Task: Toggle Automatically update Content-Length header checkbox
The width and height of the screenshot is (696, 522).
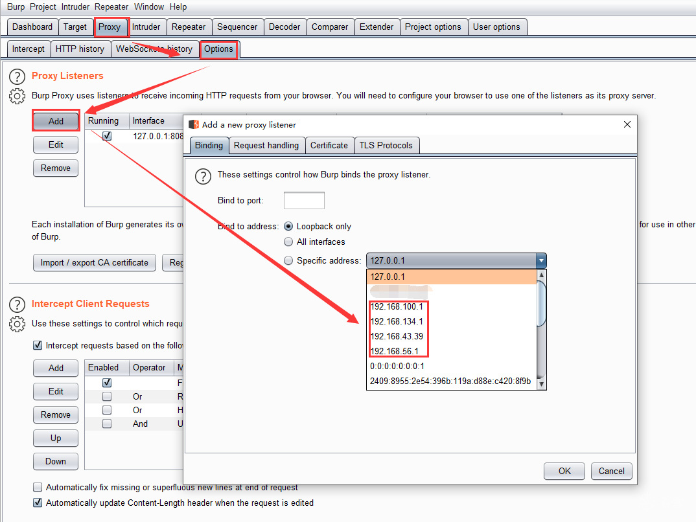Action: pyautogui.click(x=38, y=503)
